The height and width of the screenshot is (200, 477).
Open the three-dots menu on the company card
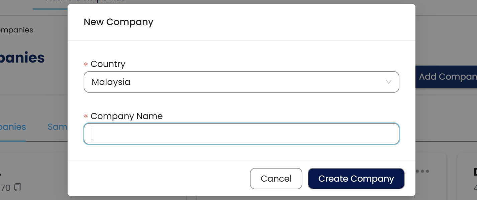[422, 171]
